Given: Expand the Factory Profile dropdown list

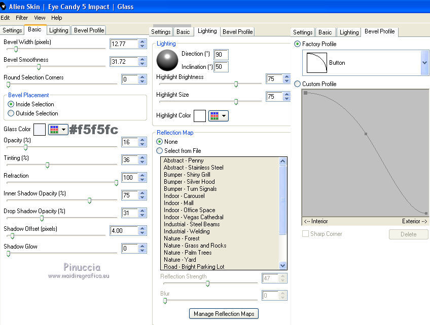Looking at the screenshot, I should point(425,63).
